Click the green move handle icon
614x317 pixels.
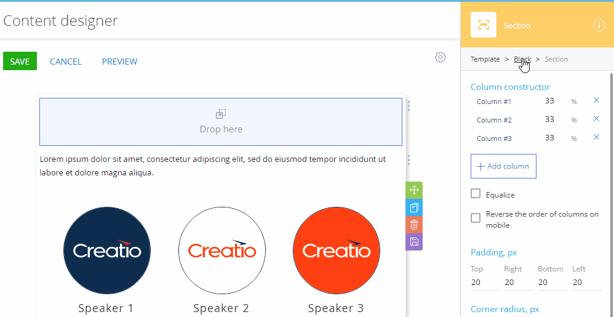[414, 190]
